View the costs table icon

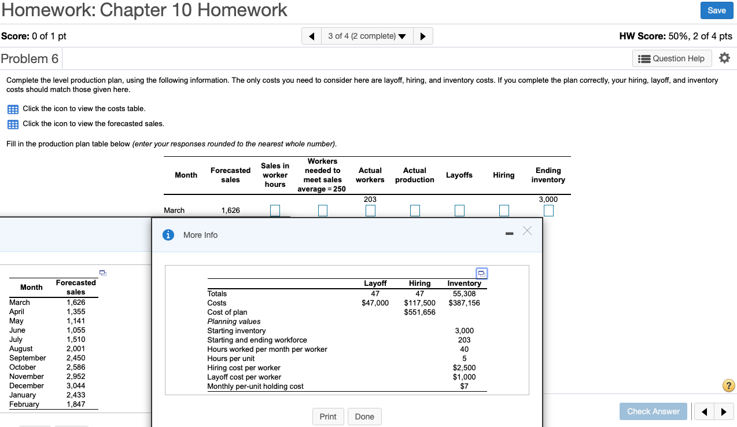13,109
